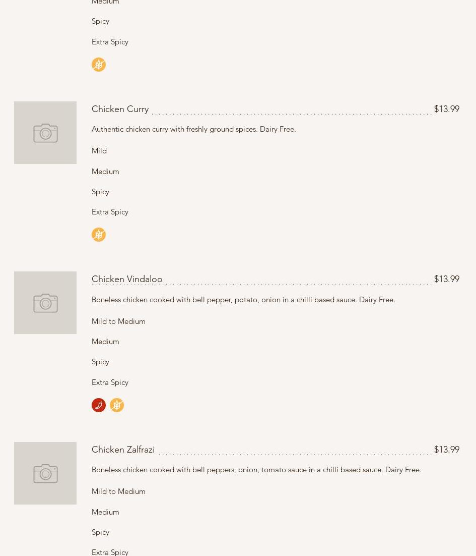Viewport: 476px width, 556px height.
Task: Open the Chicken Curry image placeholder
Action: pyautogui.click(x=45, y=133)
